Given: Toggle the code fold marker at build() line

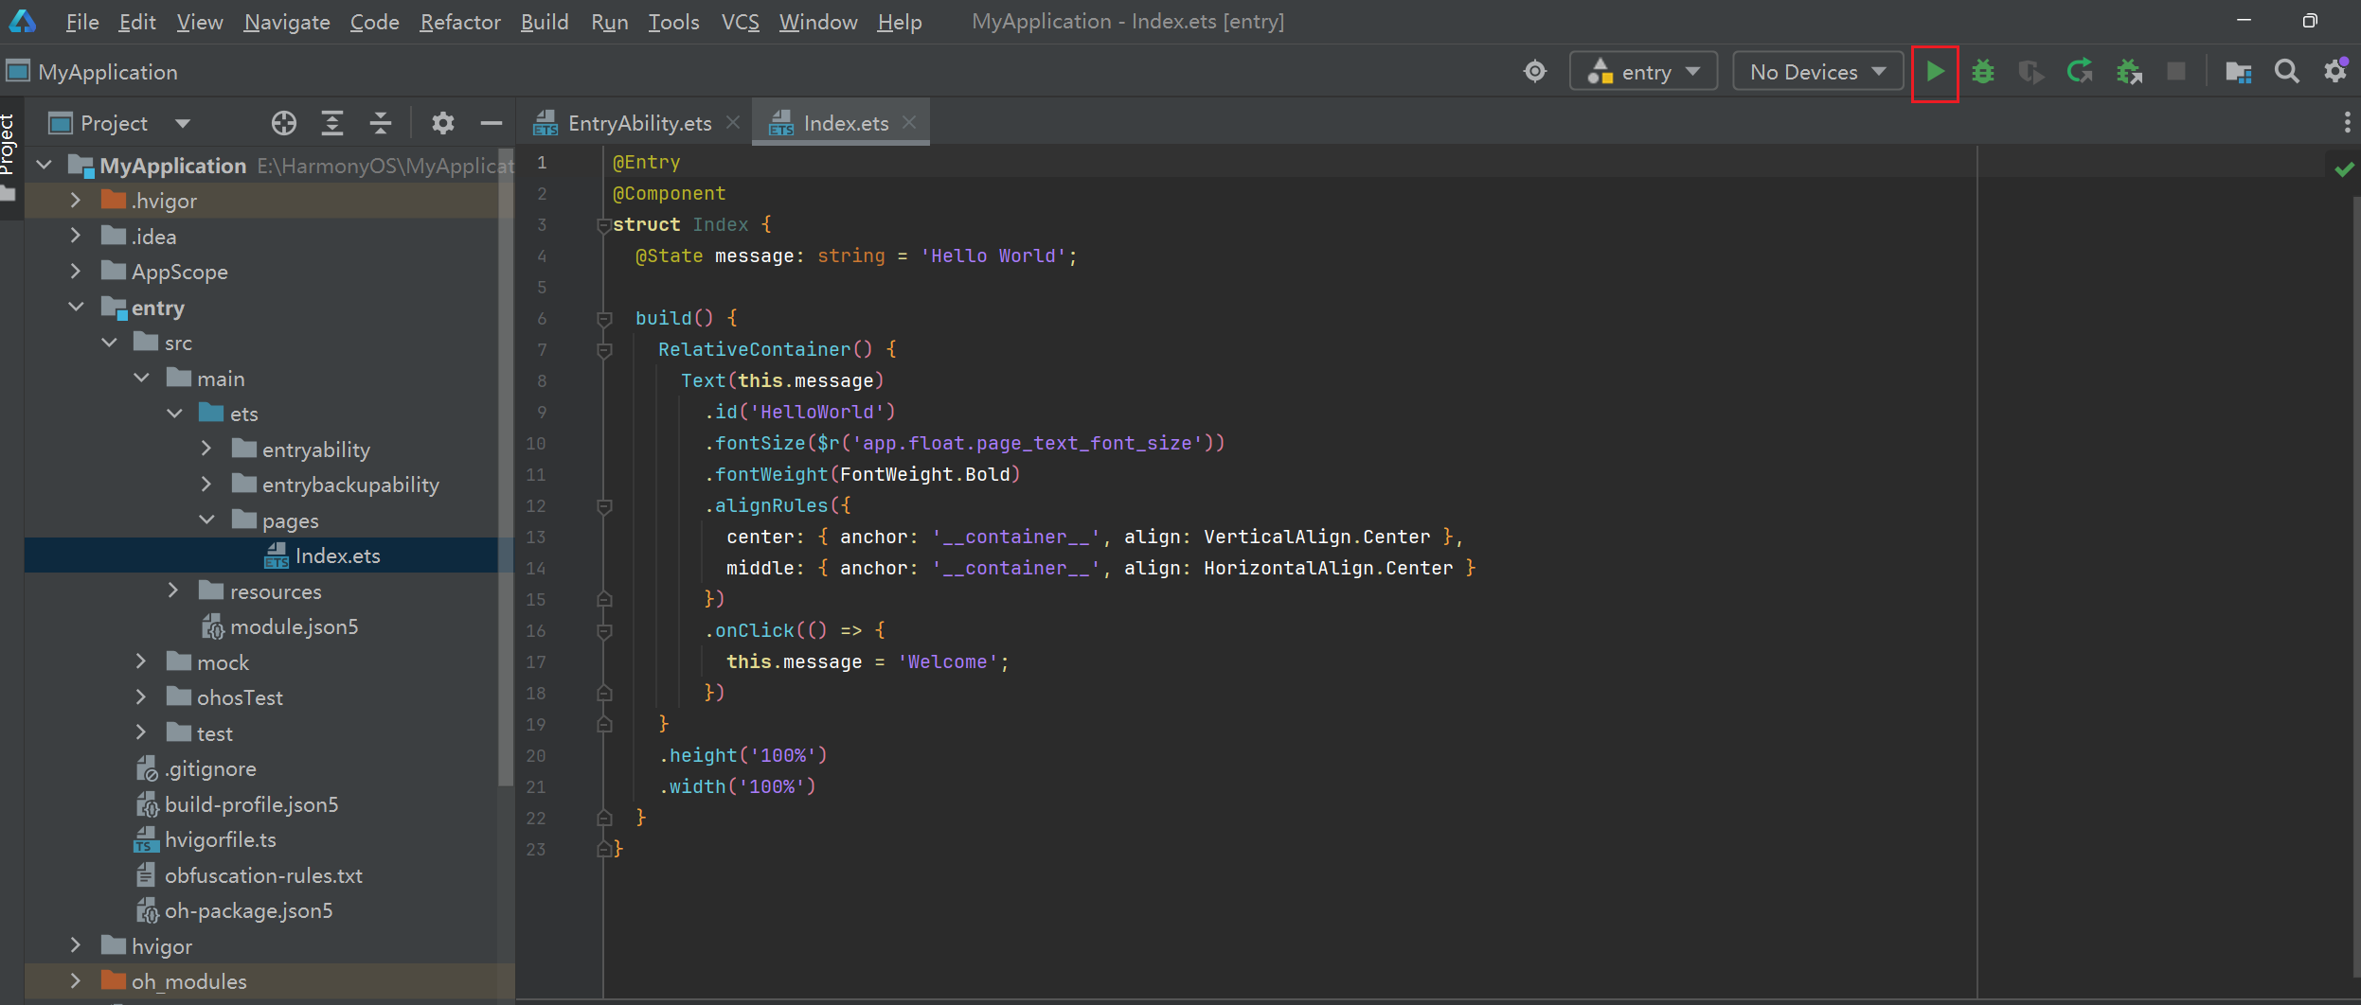Looking at the screenshot, I should coord(604,319).
